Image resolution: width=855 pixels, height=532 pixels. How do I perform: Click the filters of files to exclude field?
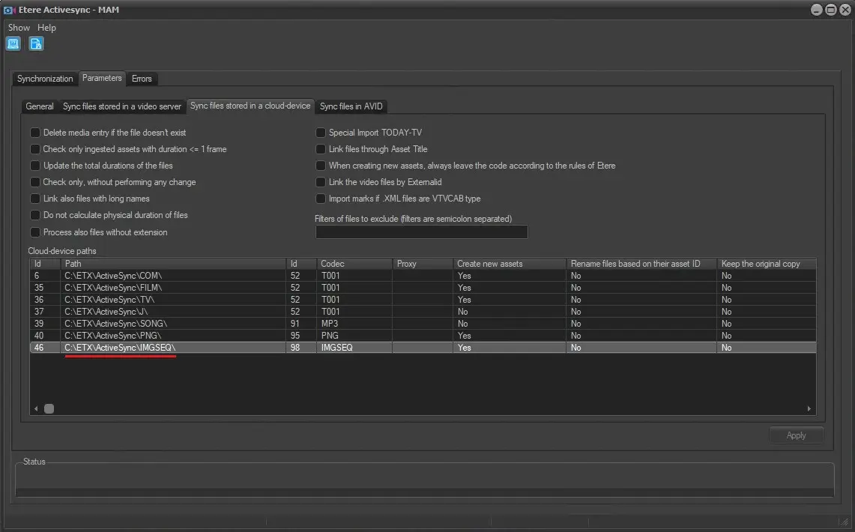421,232
